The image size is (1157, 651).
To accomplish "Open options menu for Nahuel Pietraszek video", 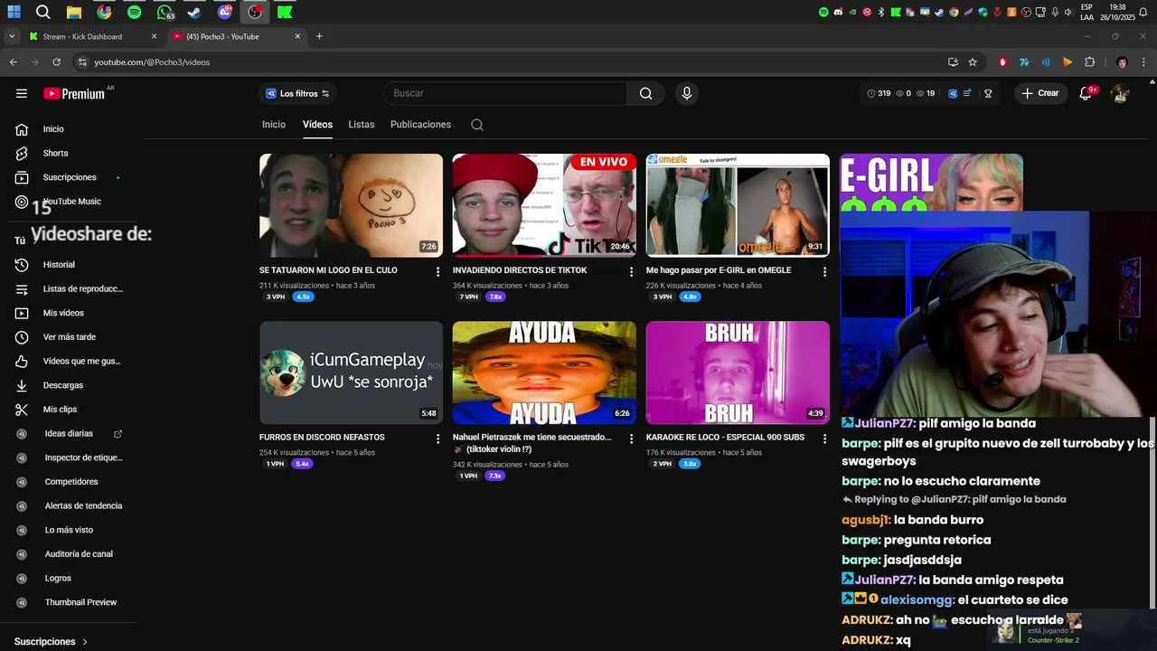I will 632,439.
